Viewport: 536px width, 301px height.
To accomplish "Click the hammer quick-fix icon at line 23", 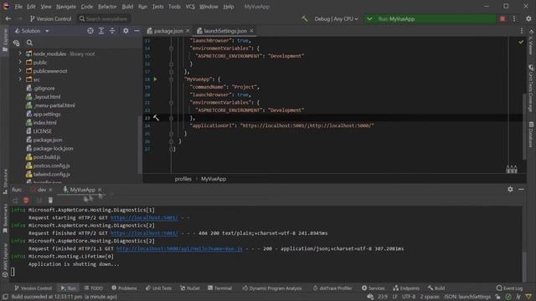I will tap(156, 118).
